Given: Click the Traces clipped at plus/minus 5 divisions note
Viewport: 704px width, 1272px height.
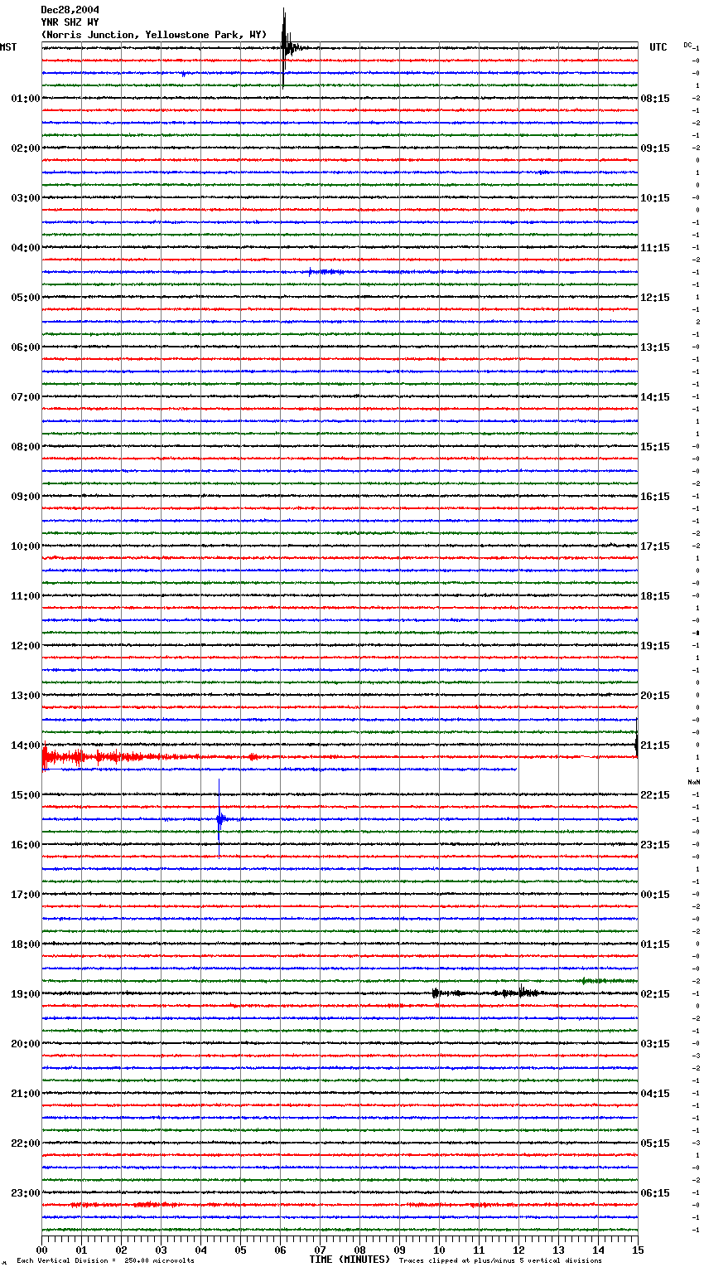Looking at the screenshot, I should pos(500,1261).
